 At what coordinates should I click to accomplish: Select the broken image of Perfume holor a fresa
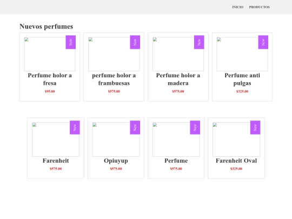click(50, 54)
